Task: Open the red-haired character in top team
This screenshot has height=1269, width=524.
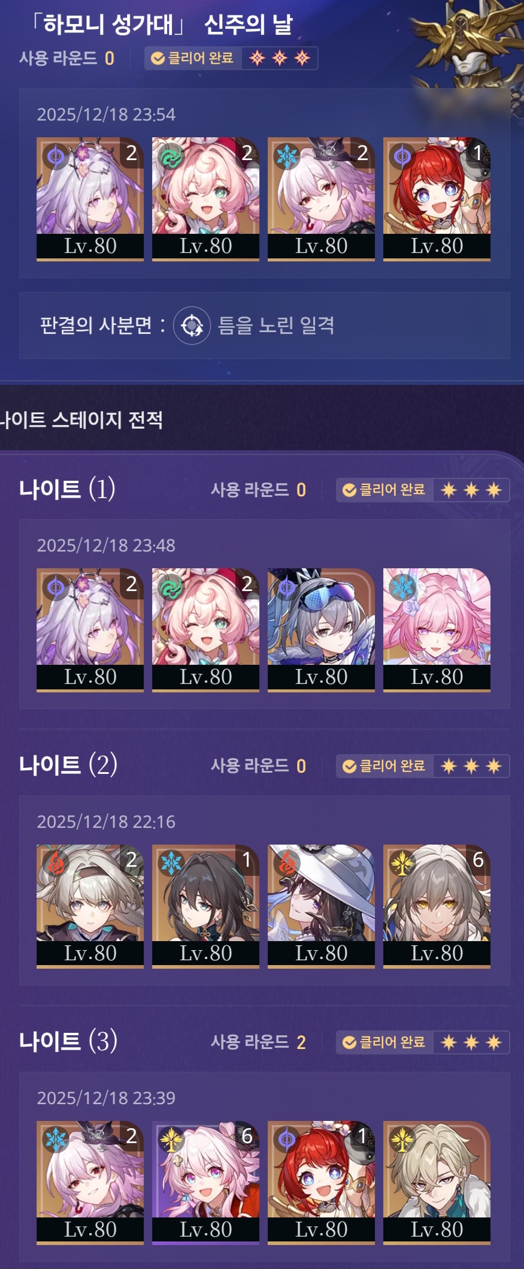Action: pos(437,199)
